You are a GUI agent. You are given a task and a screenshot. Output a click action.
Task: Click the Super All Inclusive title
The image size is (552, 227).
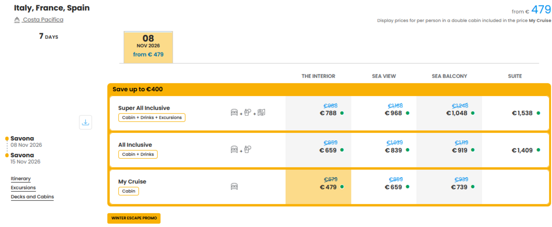pyautogui.click(x=144, y=108)
